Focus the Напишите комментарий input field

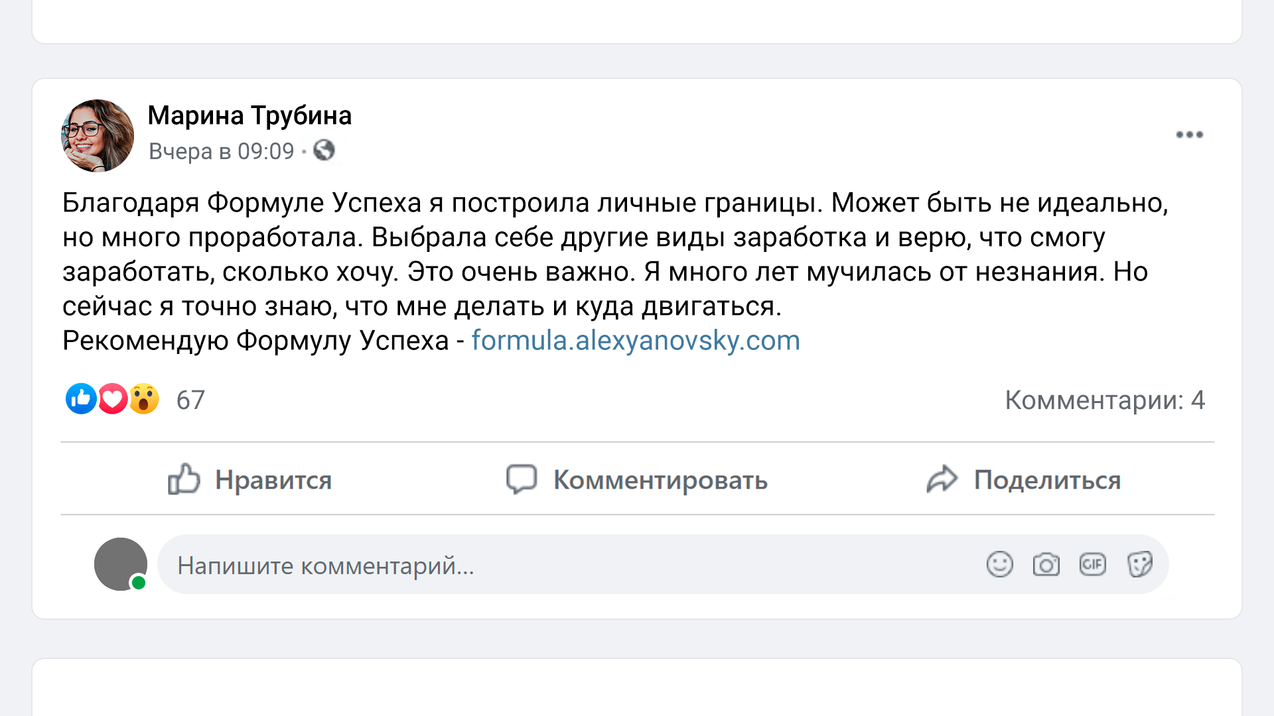(564, 566)
